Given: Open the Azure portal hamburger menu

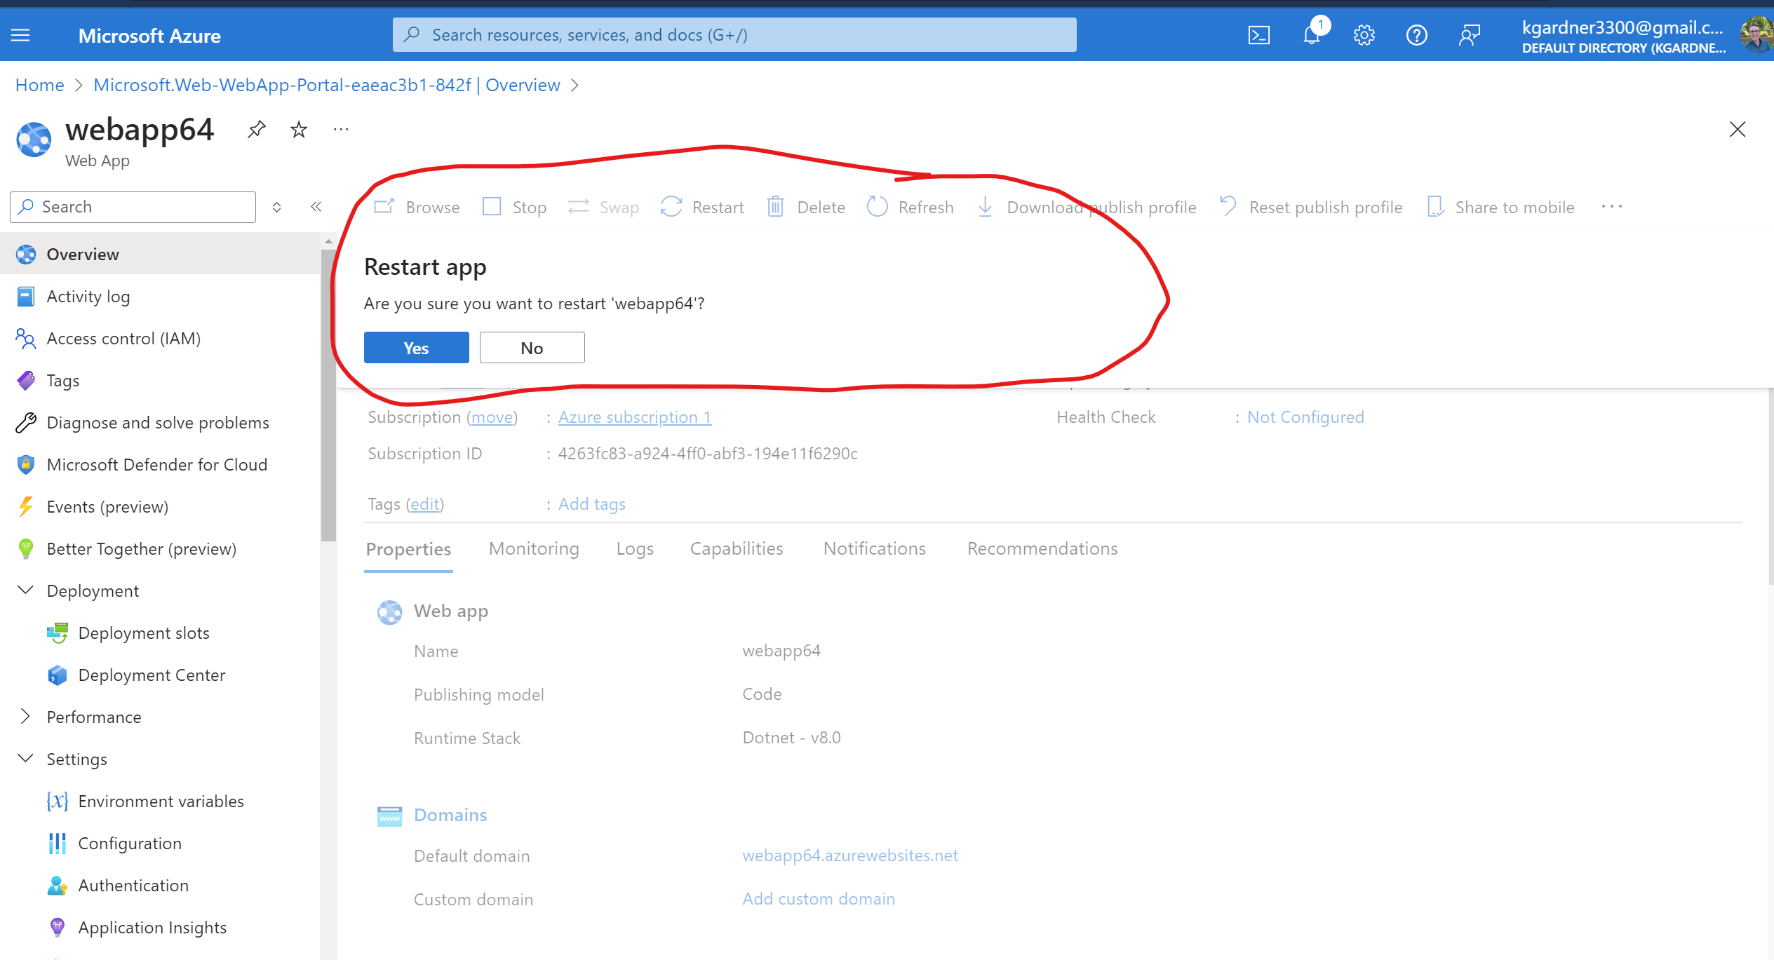Looking at the screenshot, I should (x=21, y=35).
